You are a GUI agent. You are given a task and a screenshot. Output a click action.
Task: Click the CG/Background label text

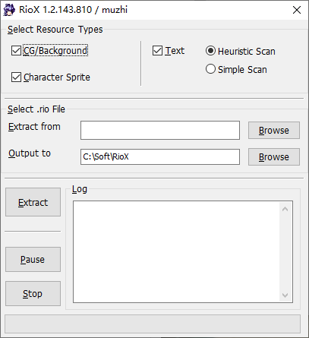(55, 51)
